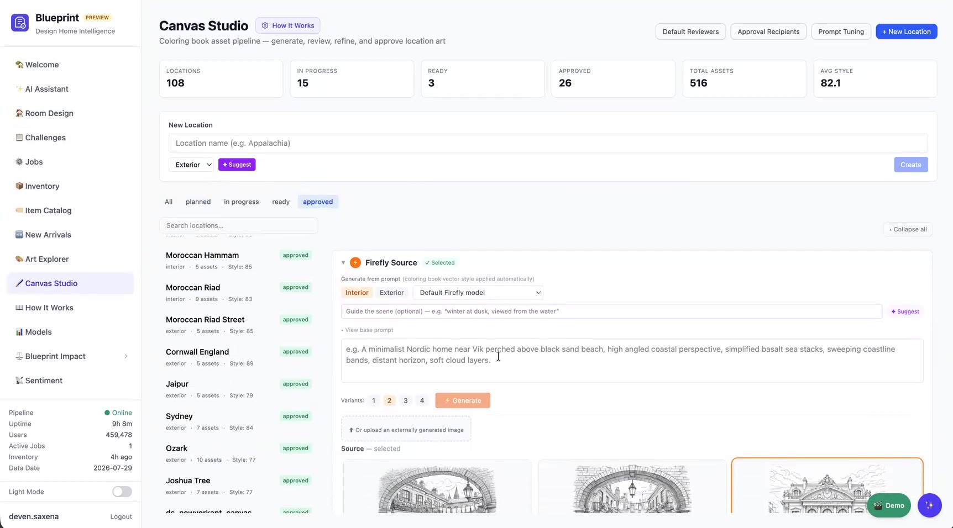
Task: Click the How It Works book icon in sidebar
Action: [19, 308]
